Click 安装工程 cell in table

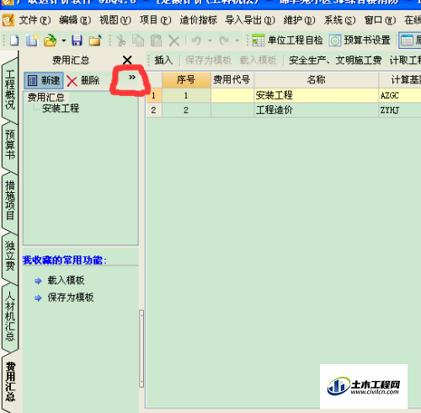point(316,95)
